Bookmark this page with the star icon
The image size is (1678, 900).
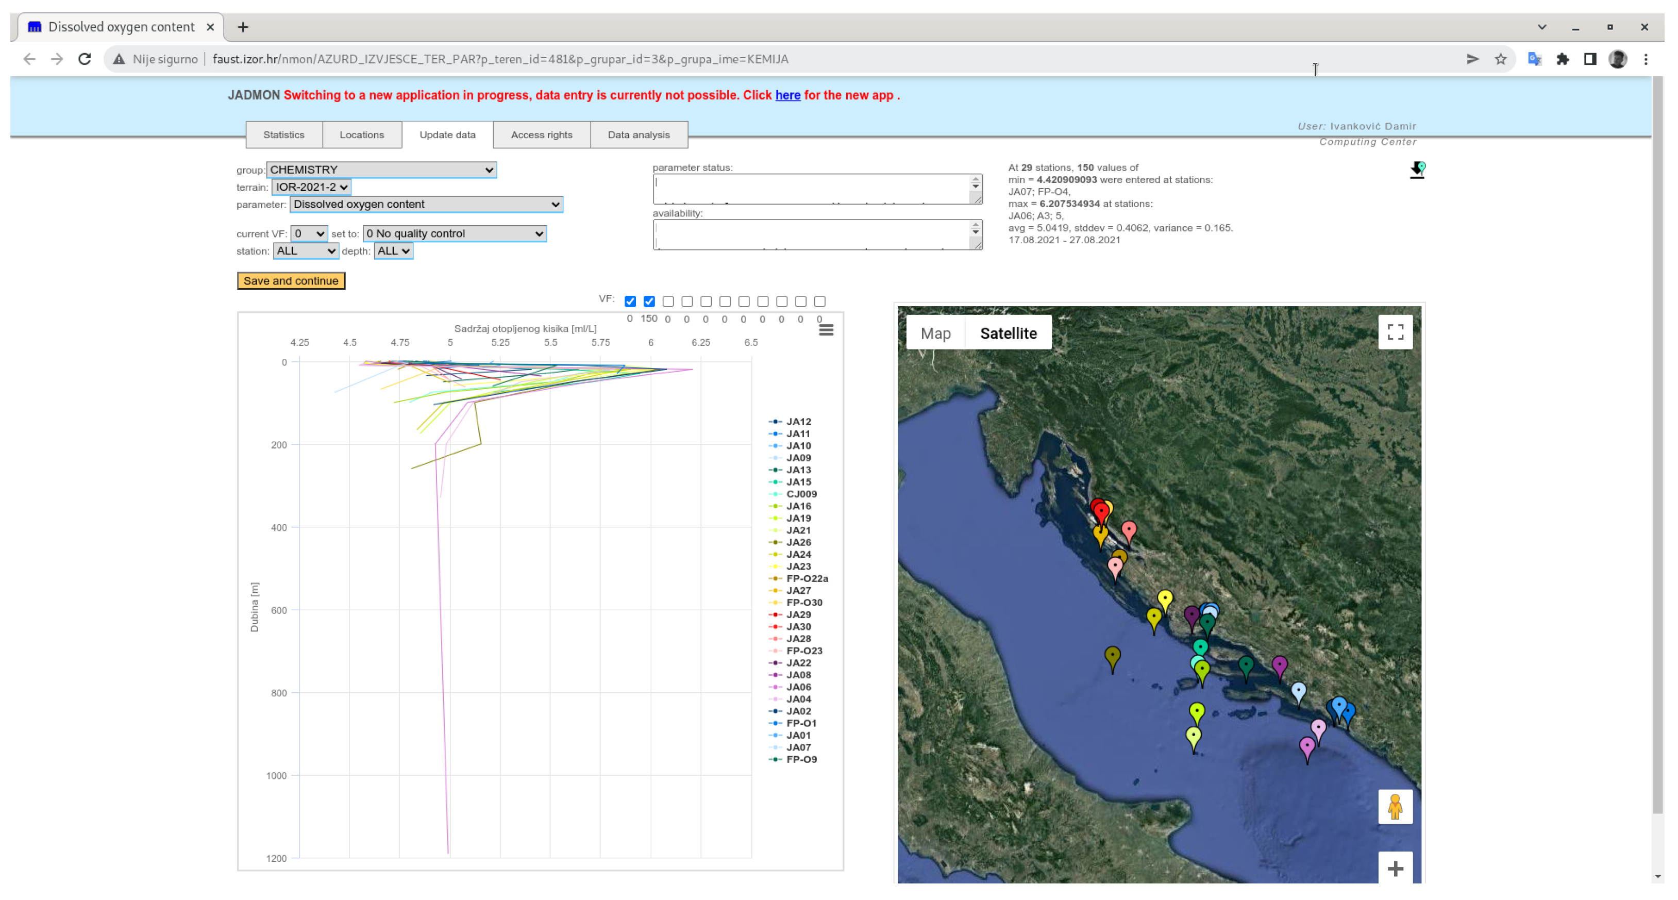tap(1500, 59)
